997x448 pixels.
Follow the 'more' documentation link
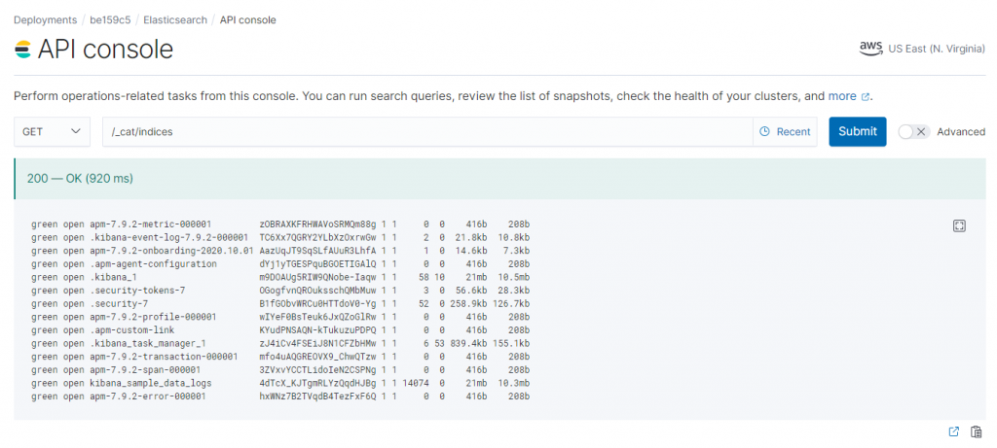pos(848,96)
